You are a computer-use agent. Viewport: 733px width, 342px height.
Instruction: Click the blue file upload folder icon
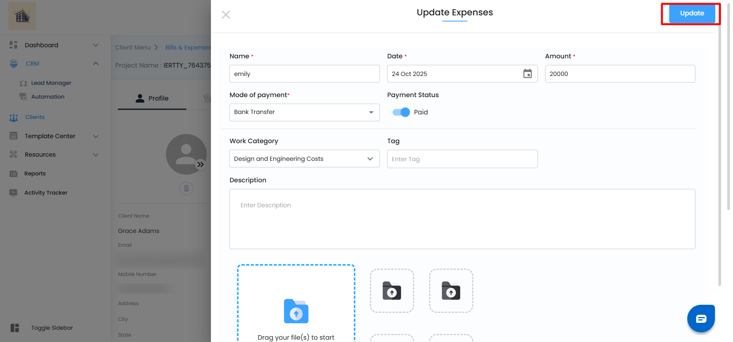(x=296, y=311)
